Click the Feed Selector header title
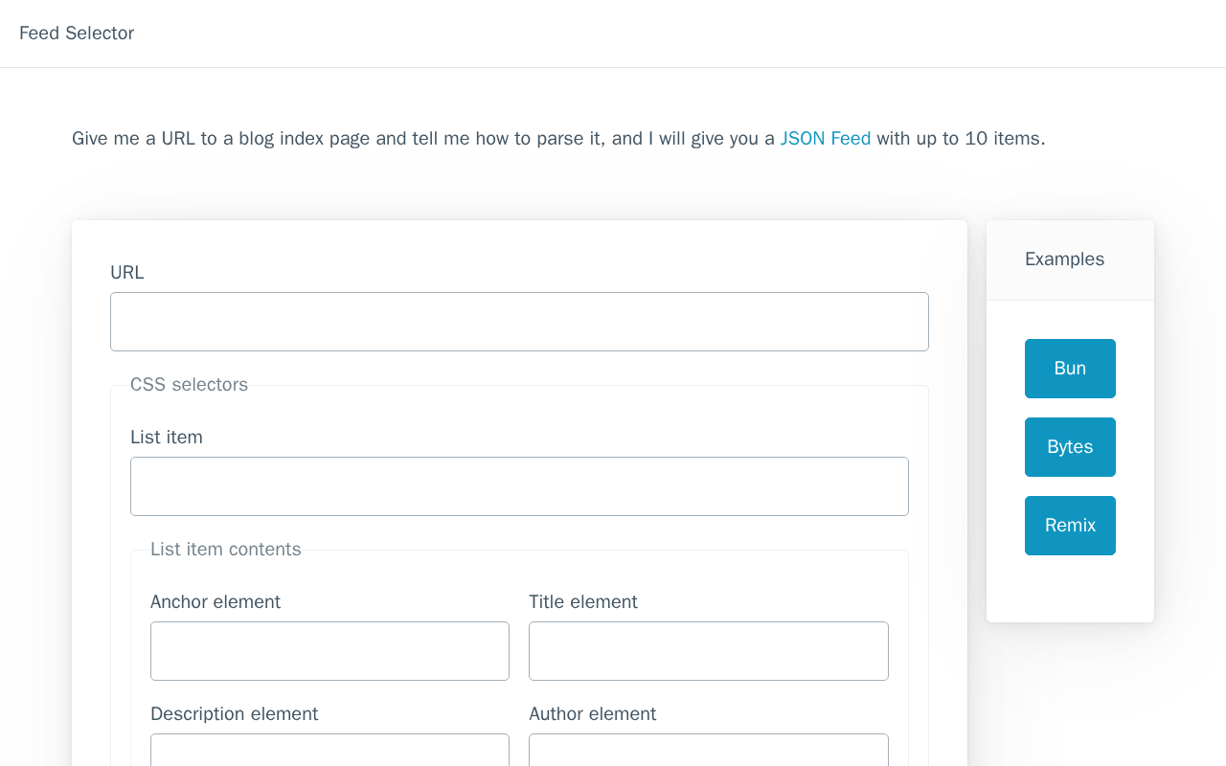The height and width of the screenshot is (766, 1226). pyautogui.click(x=77, y=34)
